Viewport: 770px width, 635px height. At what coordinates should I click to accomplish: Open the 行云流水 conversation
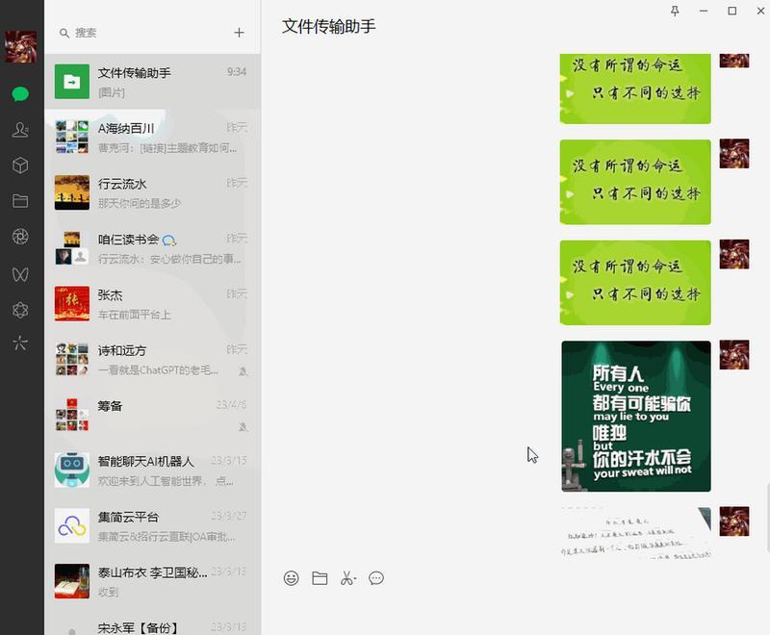153,192
